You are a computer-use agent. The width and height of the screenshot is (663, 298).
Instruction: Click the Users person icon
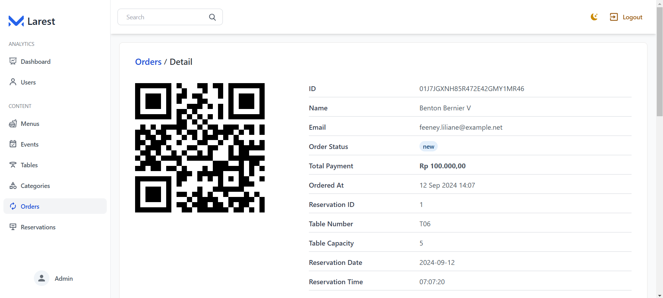[13, 82]
